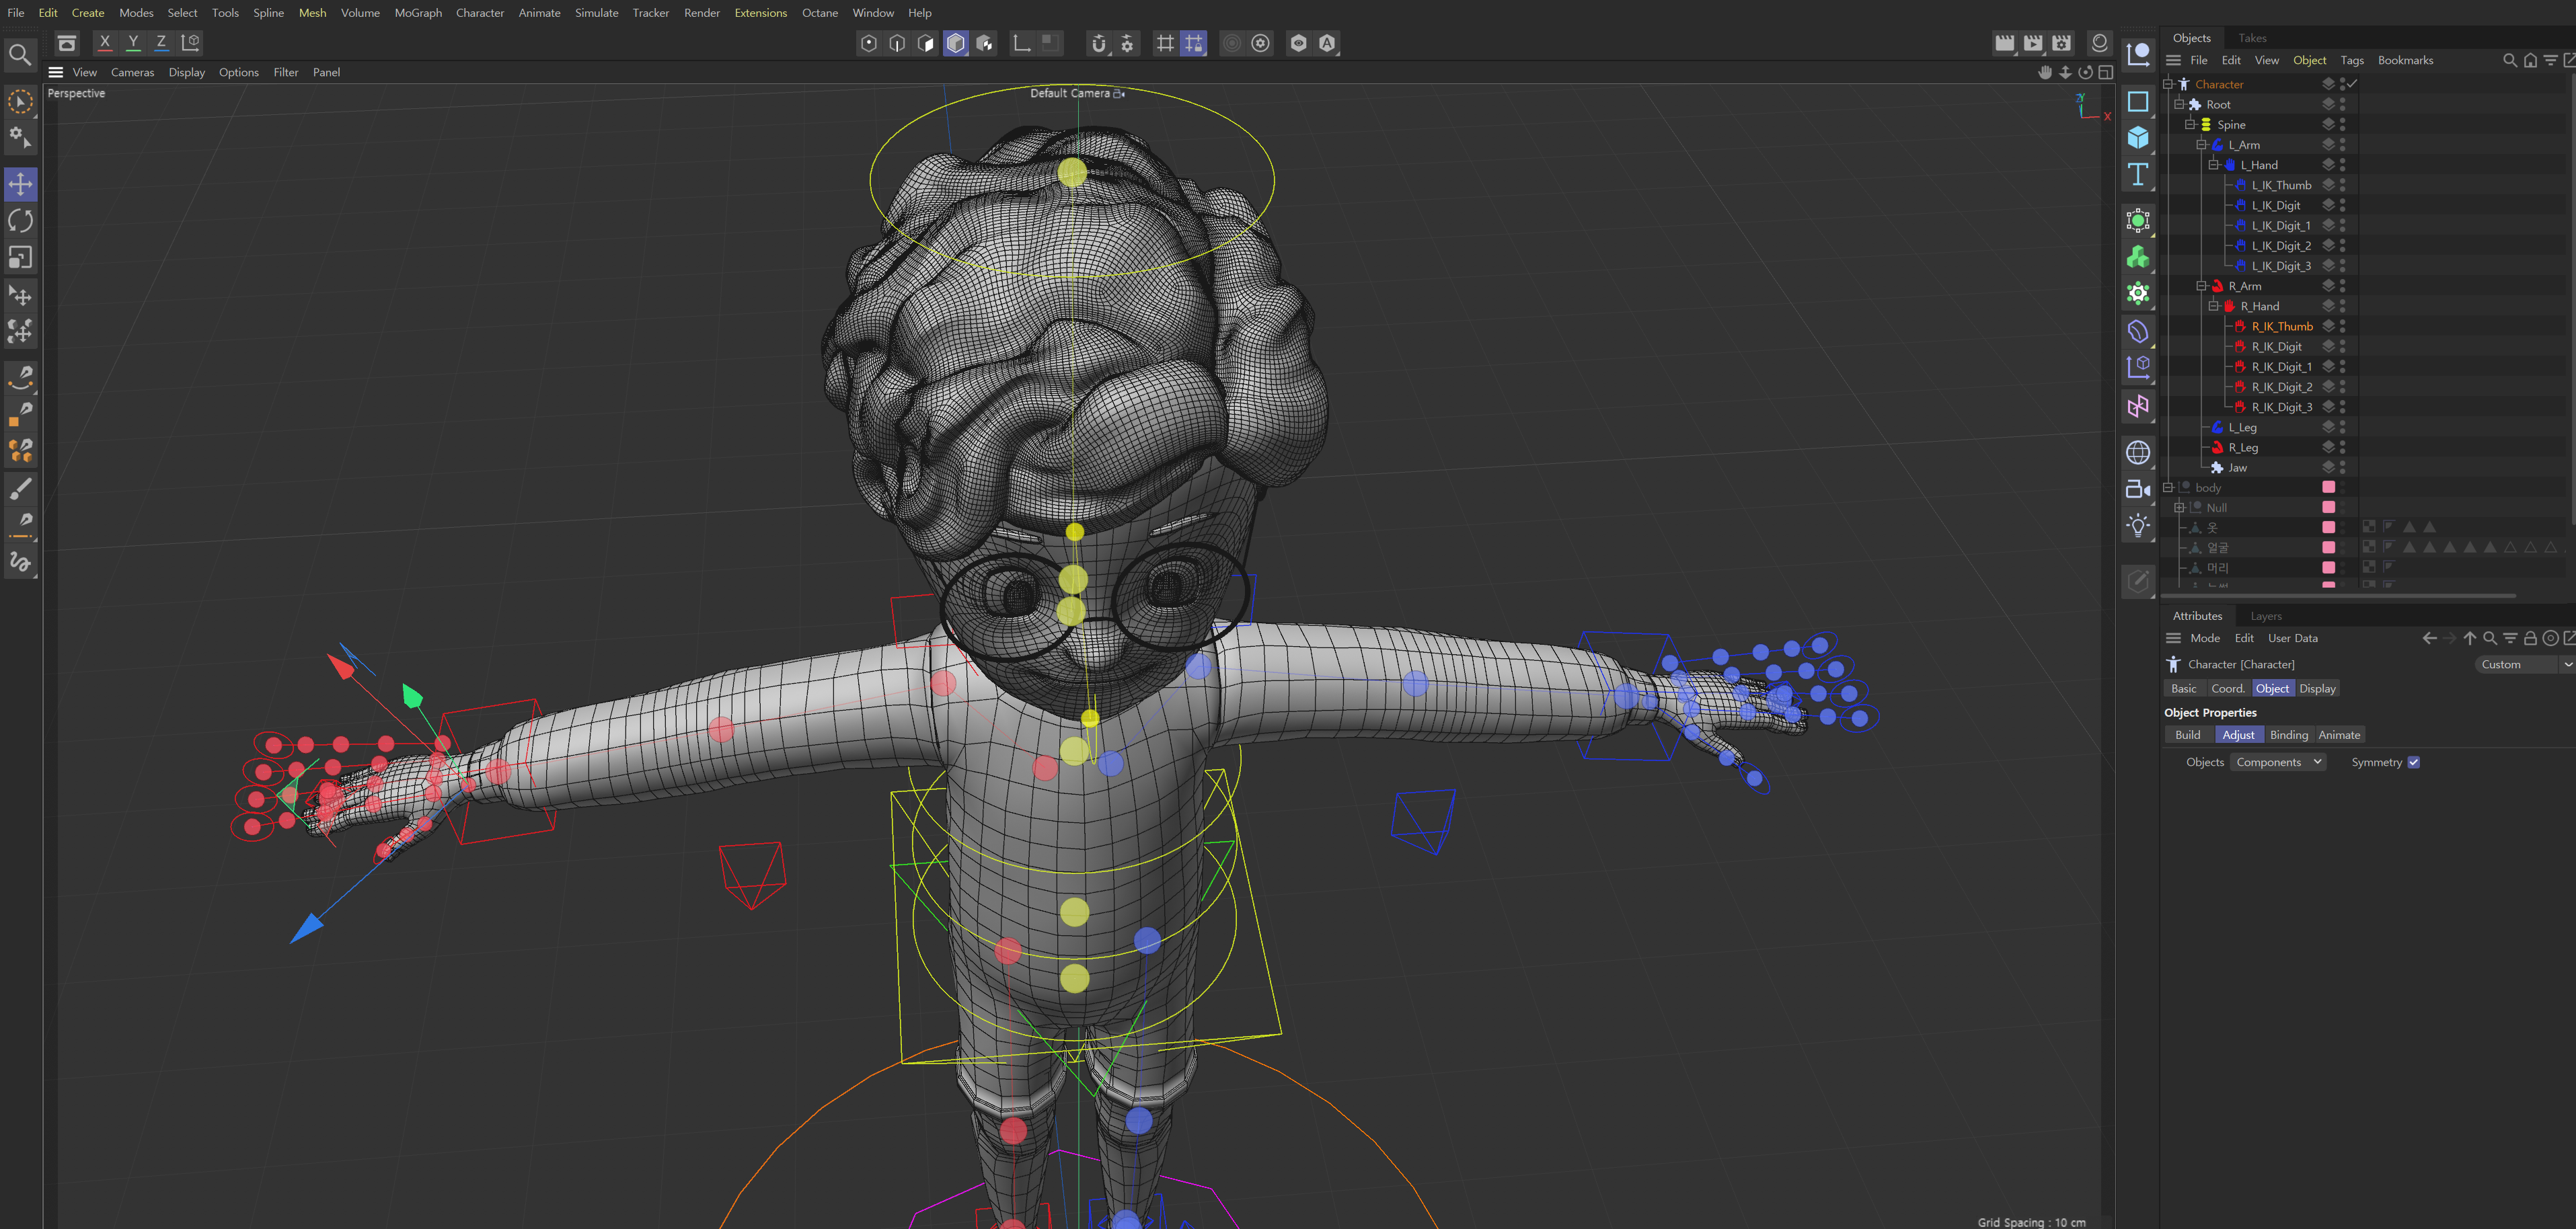Select the Scale tool

click(x=20, y=258)
